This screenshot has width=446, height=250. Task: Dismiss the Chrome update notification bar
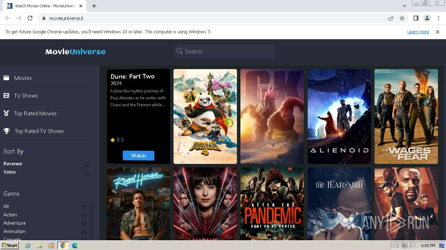click(438, 32)
